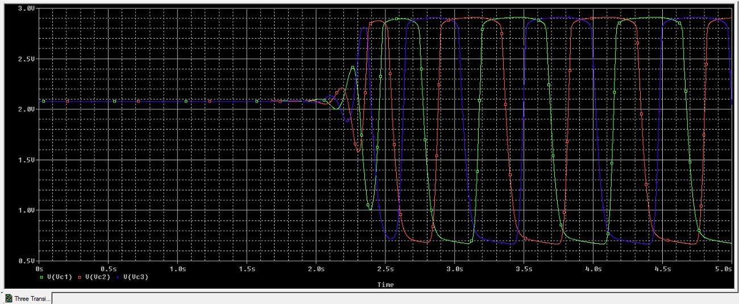This screenshot has width=739, height=304.
Task: Click the 1.5s x-axis label
Action: point(247,268)
